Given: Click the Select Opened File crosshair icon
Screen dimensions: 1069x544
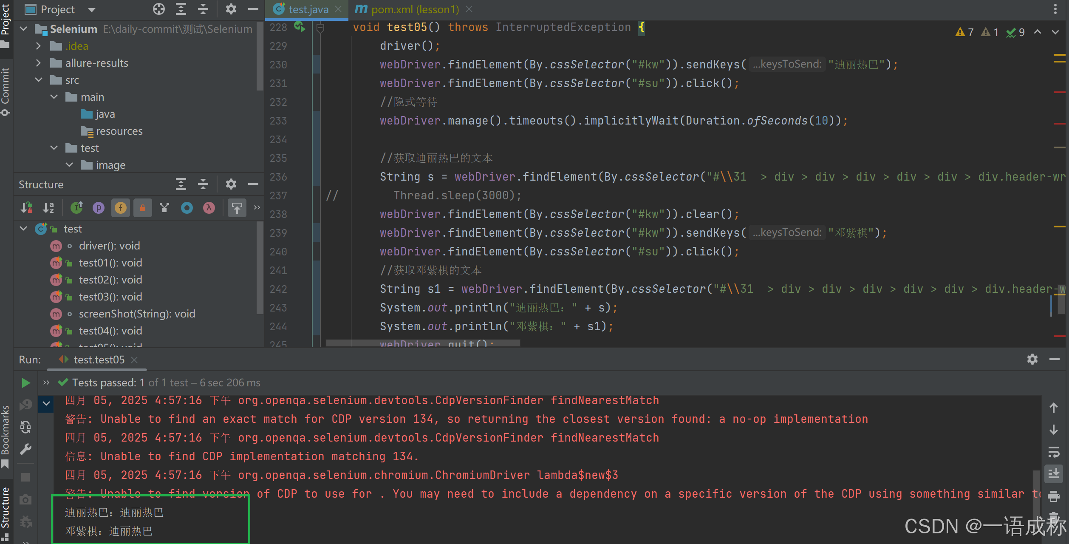Looking at the screenshot, I should pos(159,9).
